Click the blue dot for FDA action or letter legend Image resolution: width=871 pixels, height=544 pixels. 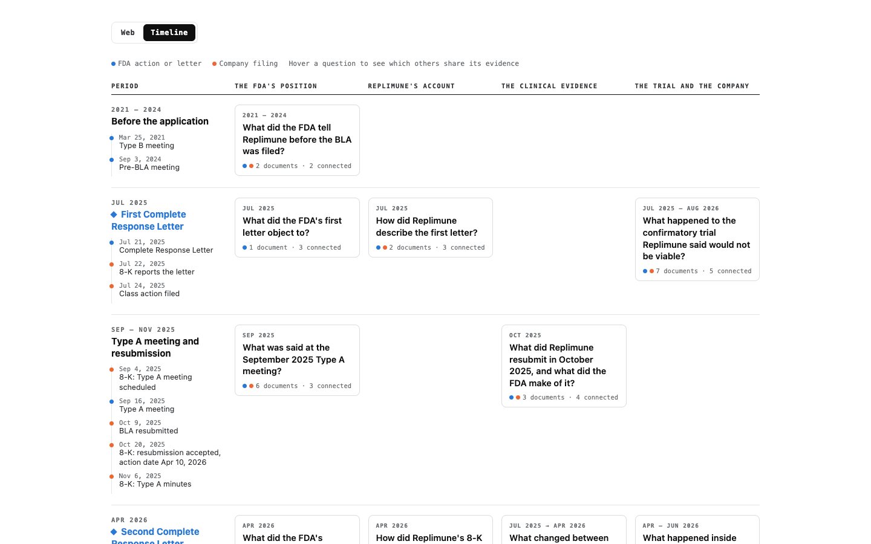[x=113, y=63]
